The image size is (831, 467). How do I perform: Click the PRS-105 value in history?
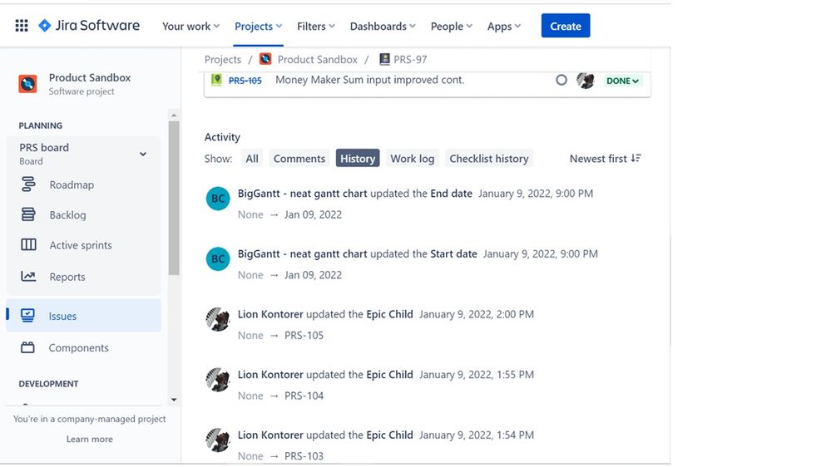pyautogui.click(x=304, y=335)
